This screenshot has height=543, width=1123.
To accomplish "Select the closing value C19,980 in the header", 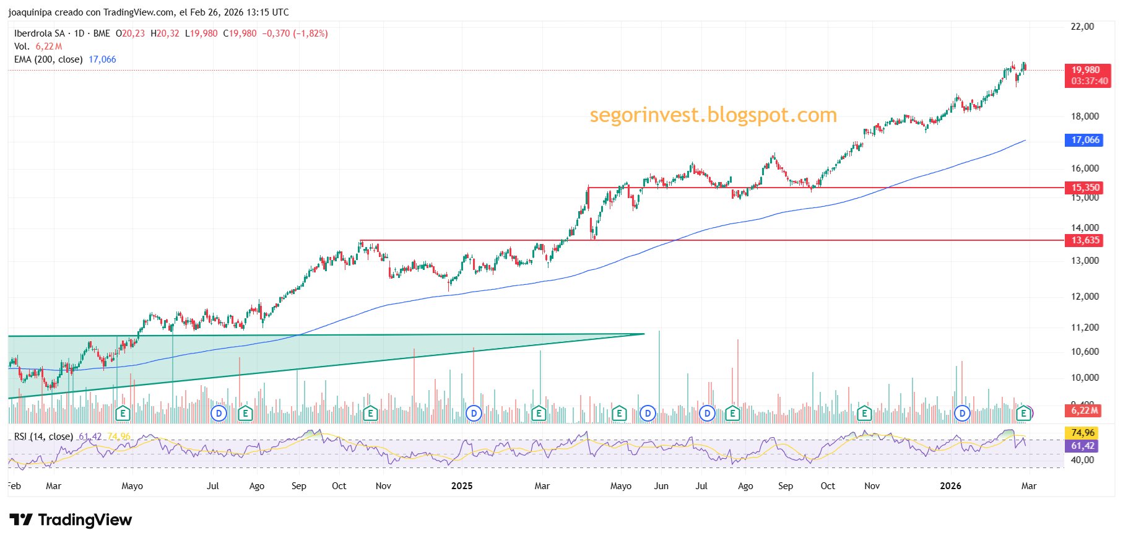I will [240, 33].
